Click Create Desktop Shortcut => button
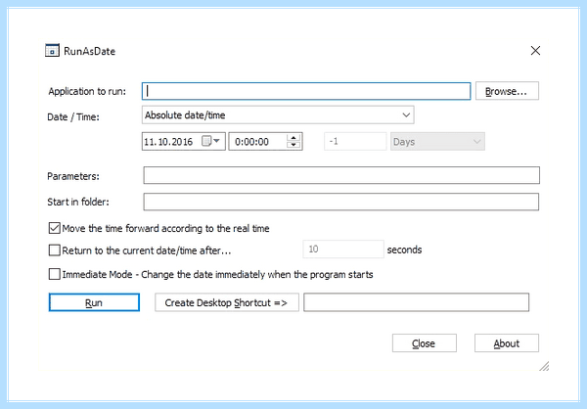The image size is (587, 409). click(x=227, y=302)
